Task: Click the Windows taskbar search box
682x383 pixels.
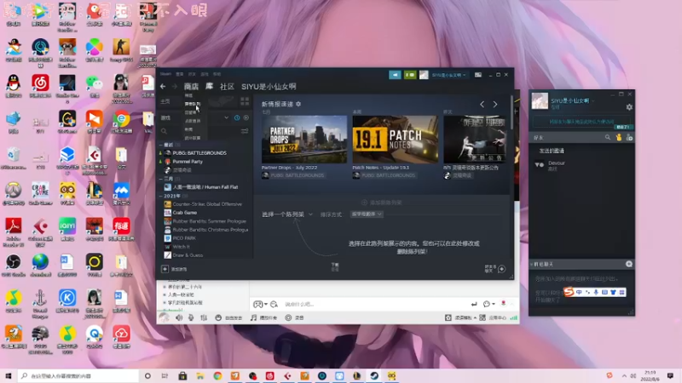Action: pyautogui.click(x=78, y=375)
